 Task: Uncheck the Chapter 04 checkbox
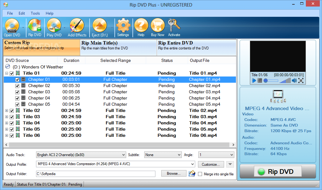[x=17, y=98]
